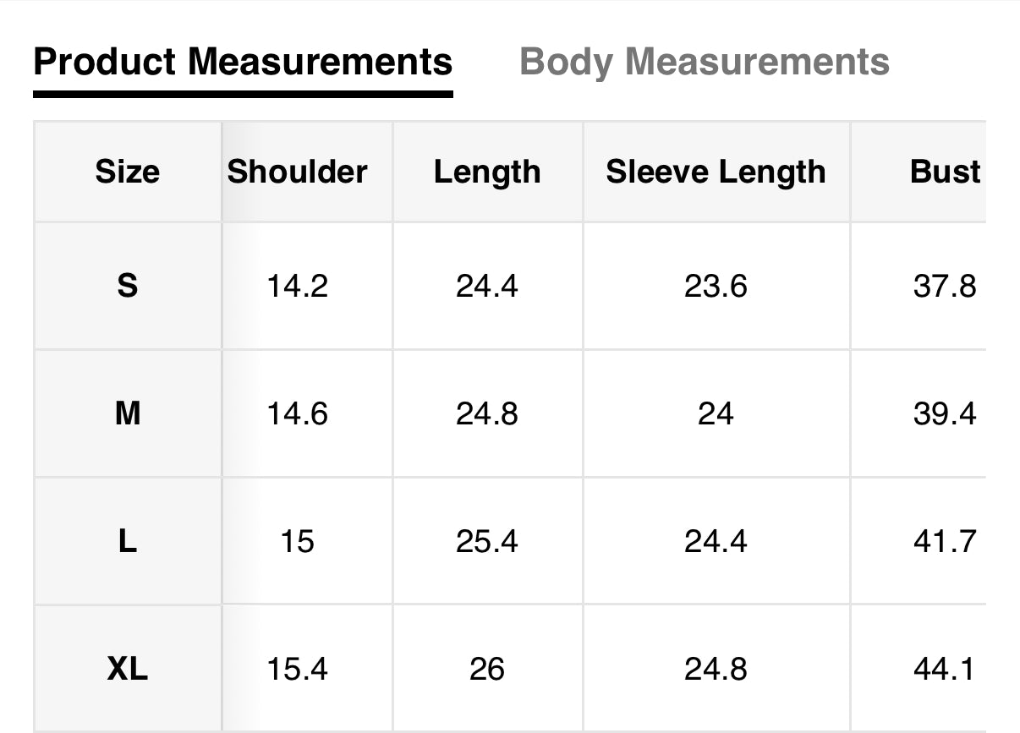Click the Bust column header
Screen dimensions: 1020x733
(945, 172)
